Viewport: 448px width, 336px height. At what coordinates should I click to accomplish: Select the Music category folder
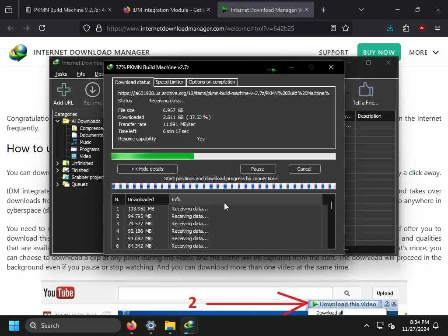tap(81, 142)
